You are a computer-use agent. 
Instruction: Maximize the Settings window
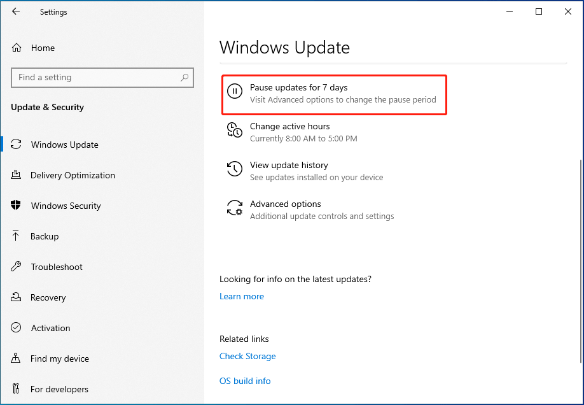click(x=539, y=11)
